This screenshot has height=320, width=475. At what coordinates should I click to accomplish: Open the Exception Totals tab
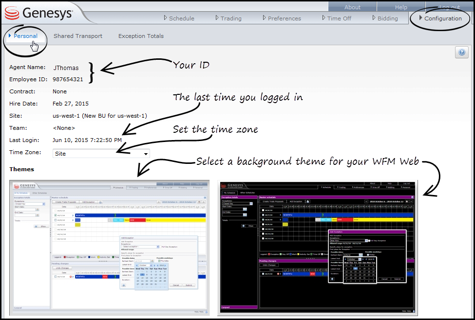pyautogui.click(x=141, y=36)
